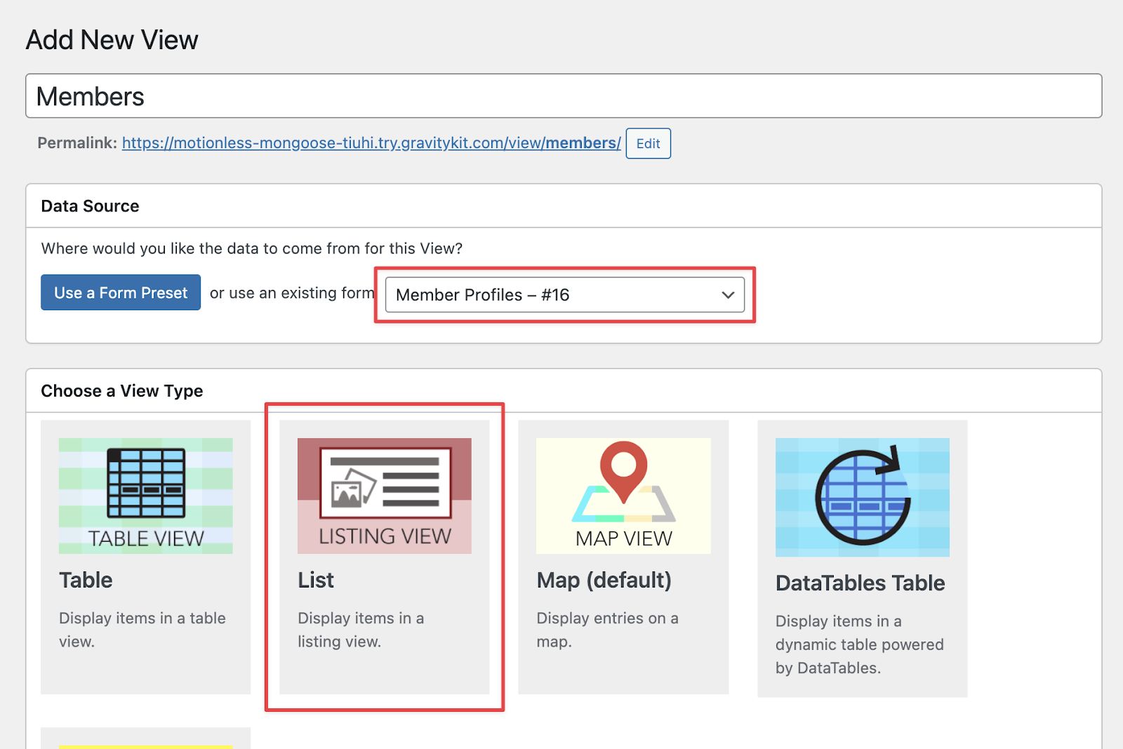Screen dimensions: 1123x749
Task: Click "Display entries on a map." text
Action: pos(607,630)
